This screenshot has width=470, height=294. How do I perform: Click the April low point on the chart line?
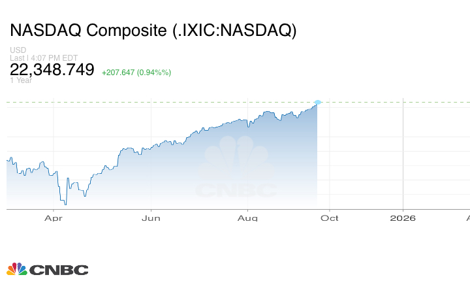pos(65,204)
